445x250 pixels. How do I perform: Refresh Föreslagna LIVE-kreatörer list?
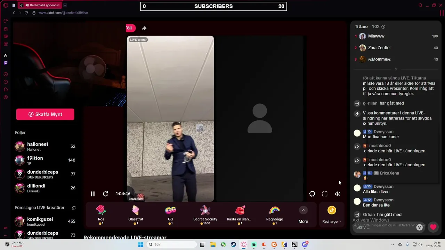click(74, 208)
